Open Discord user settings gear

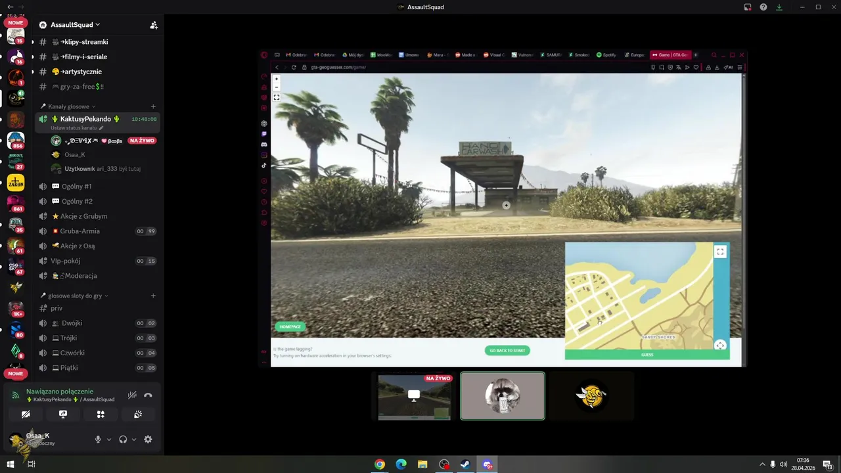[x=148, y=439]
